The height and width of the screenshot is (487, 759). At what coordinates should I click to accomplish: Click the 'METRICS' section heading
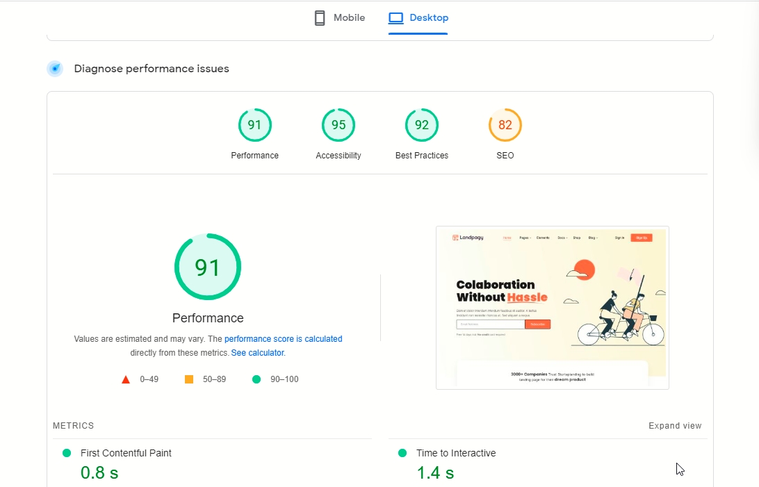pos(73,426)
